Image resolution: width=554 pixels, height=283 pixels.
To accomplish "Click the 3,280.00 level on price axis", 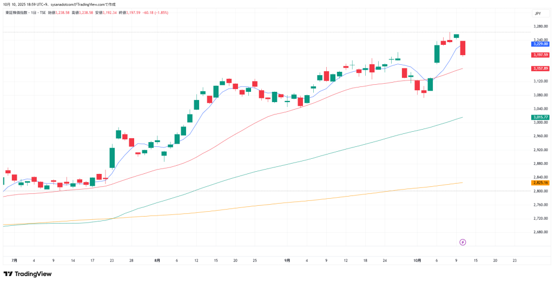I will tap(539, 26).
